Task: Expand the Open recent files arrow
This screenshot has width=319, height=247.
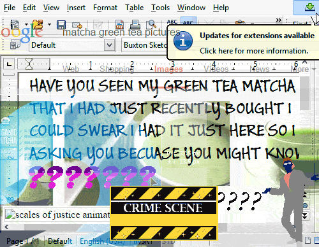Action: click(x=49, y=24)
